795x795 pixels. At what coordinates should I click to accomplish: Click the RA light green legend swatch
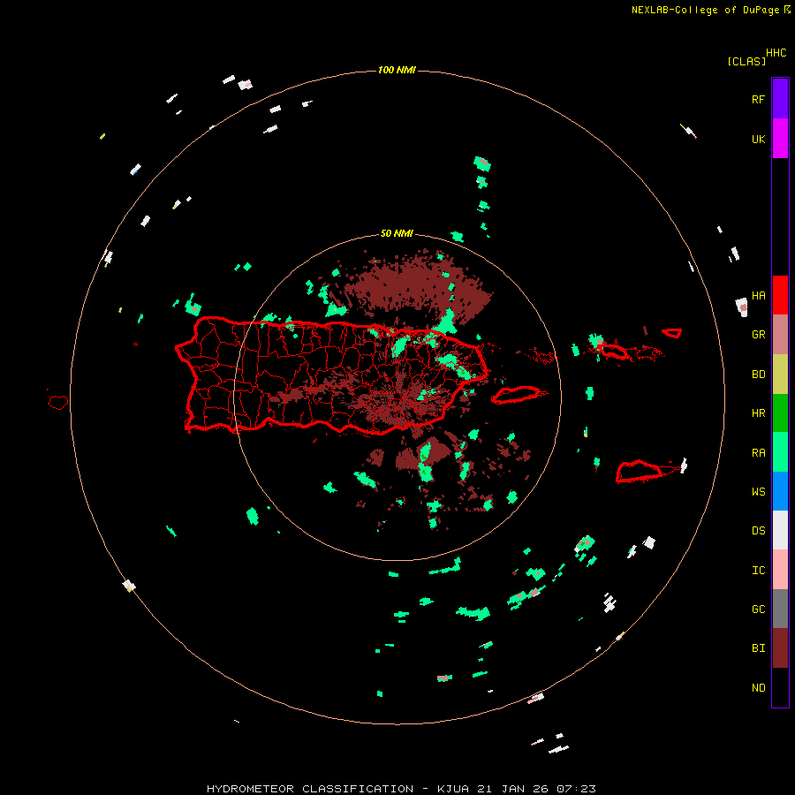pyautogui.click(x=780, y=452)
